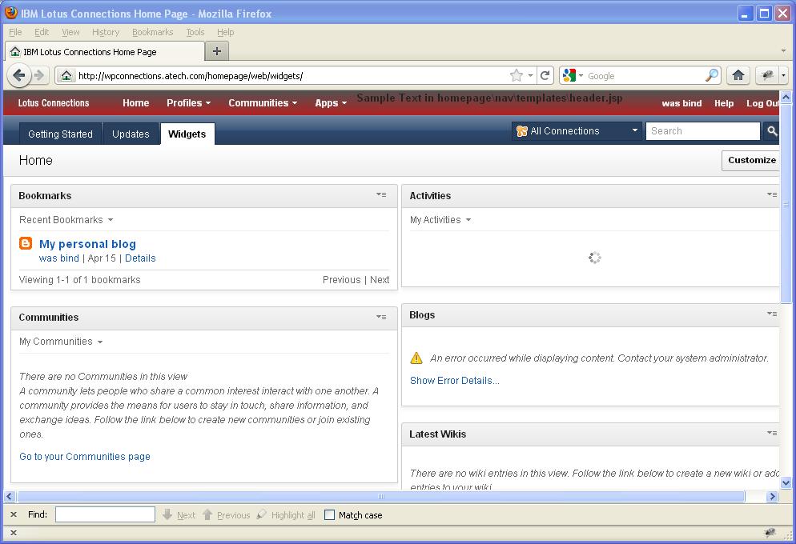796x544 pixels.
Task: Expand the Profiles navigation dropdown
Action: coord(188,103)
